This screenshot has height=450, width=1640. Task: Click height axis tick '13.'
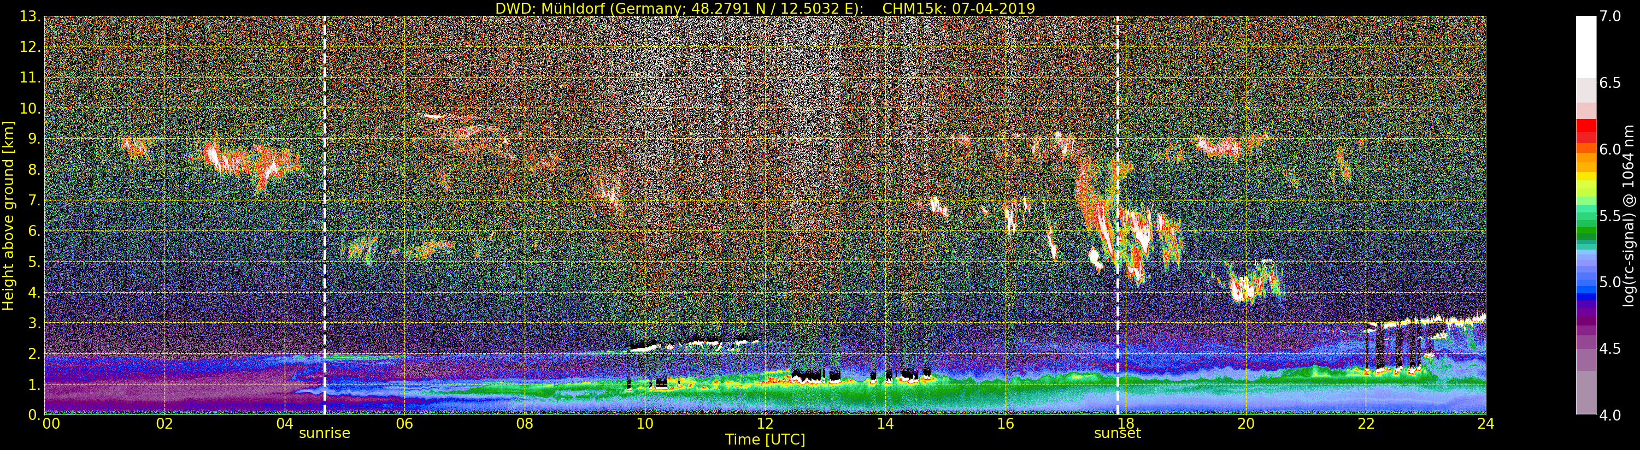31,16
